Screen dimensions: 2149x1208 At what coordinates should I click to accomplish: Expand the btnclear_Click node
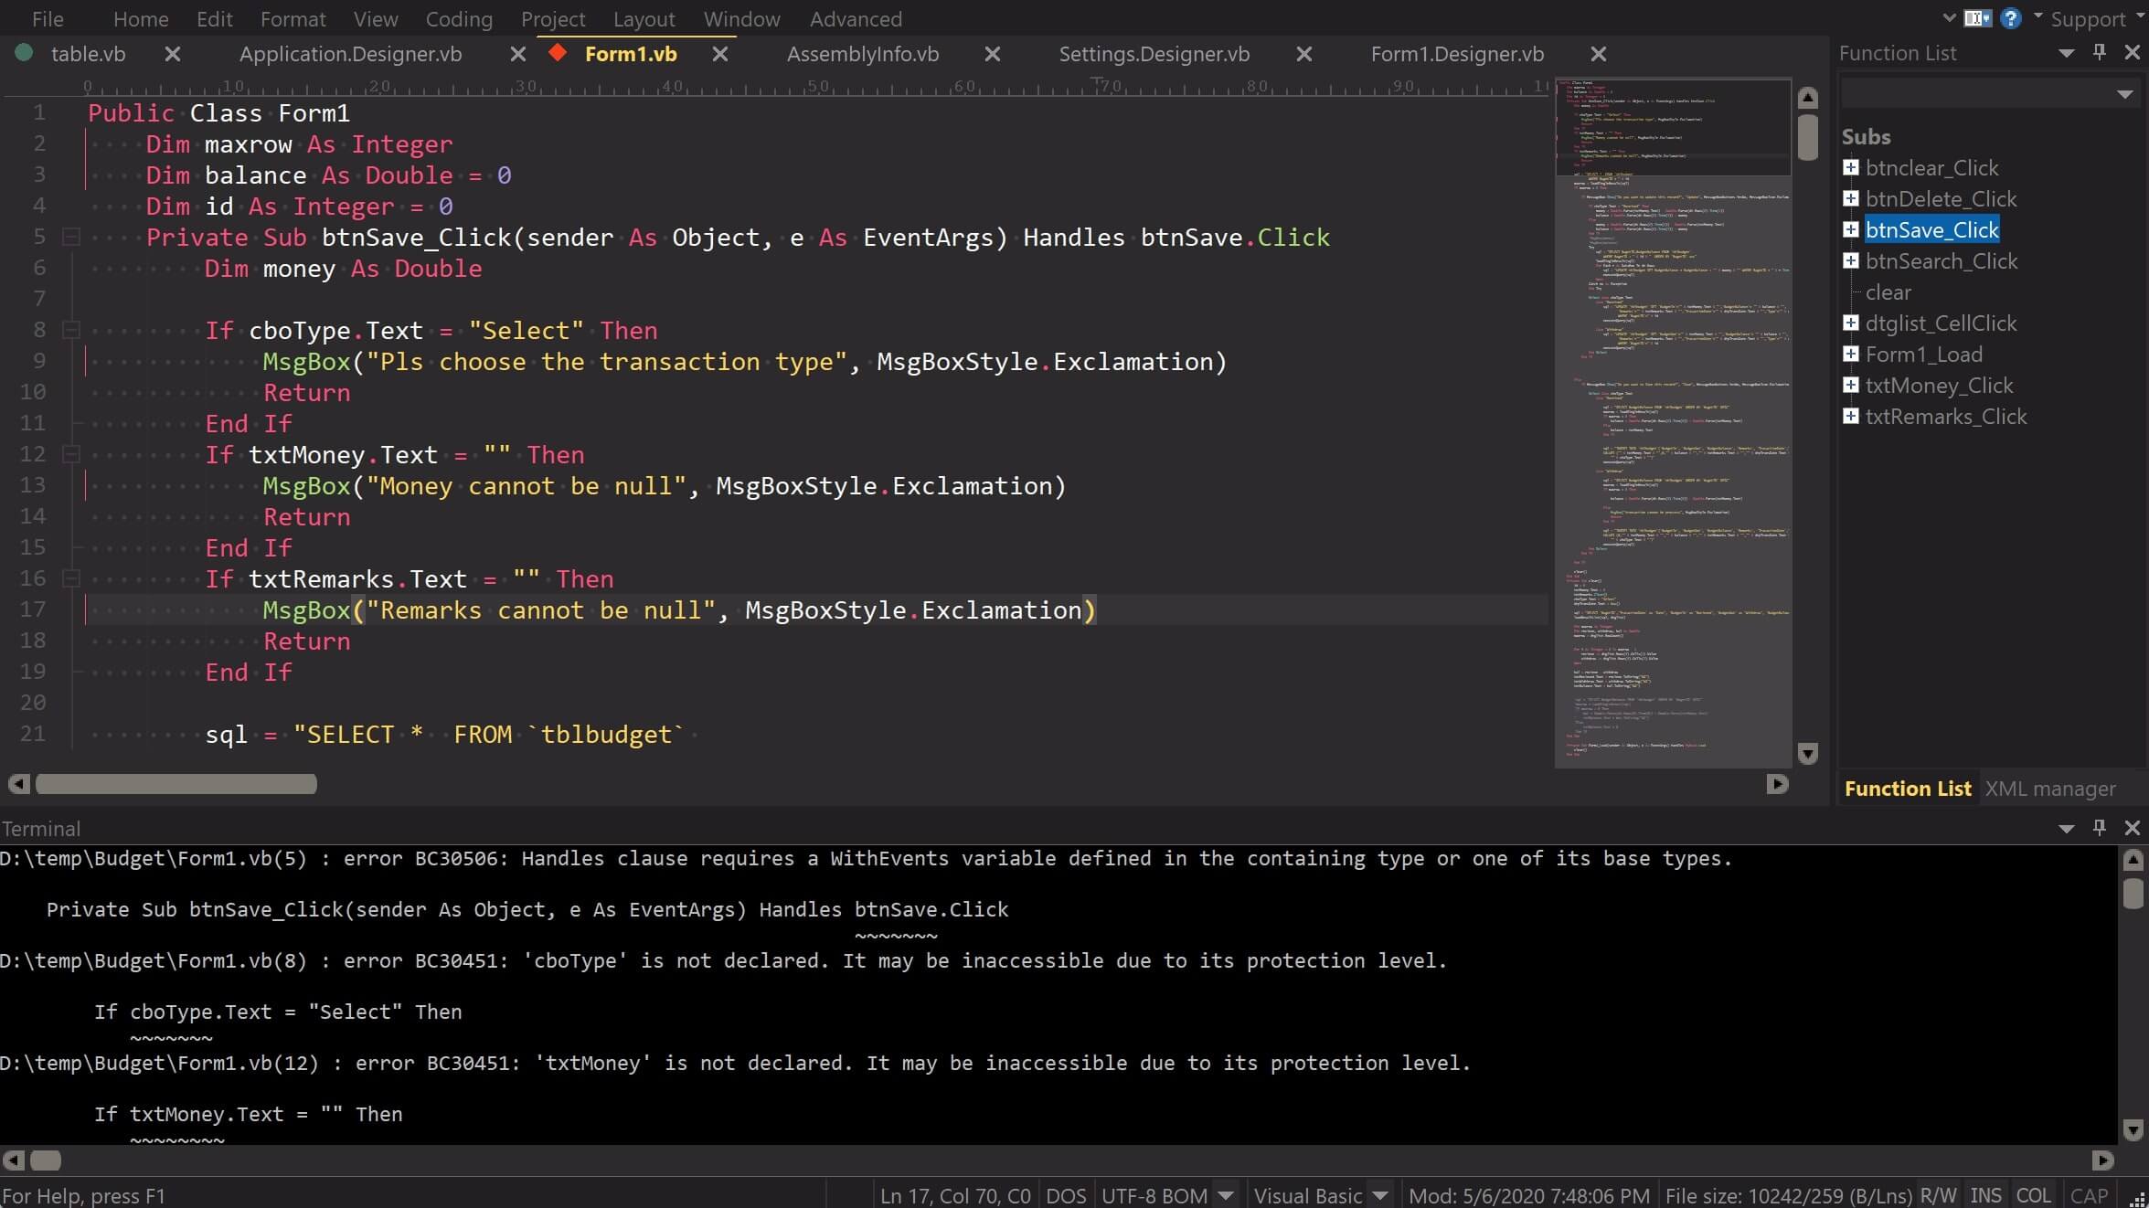1851,168
